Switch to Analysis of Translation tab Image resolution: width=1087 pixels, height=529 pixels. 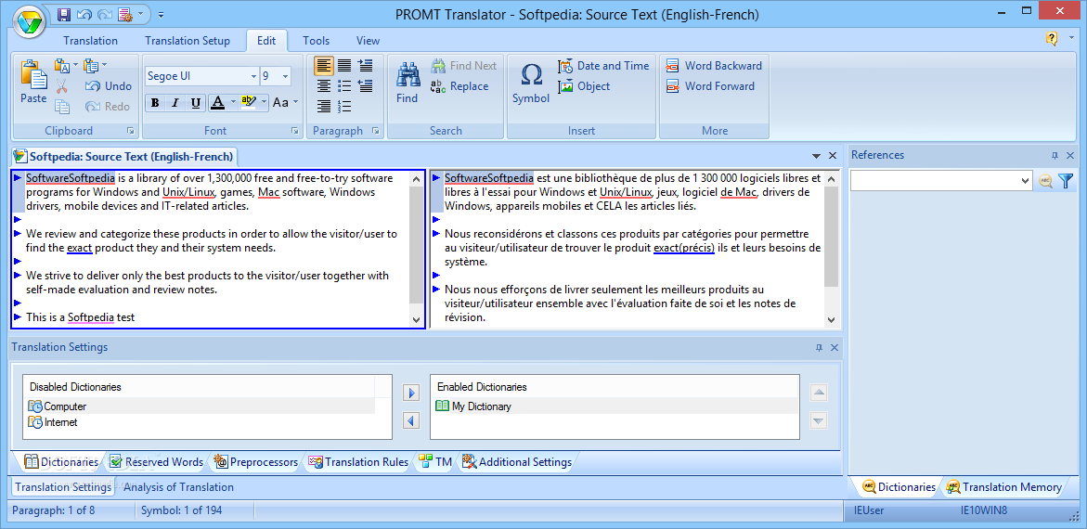[179, 487]
